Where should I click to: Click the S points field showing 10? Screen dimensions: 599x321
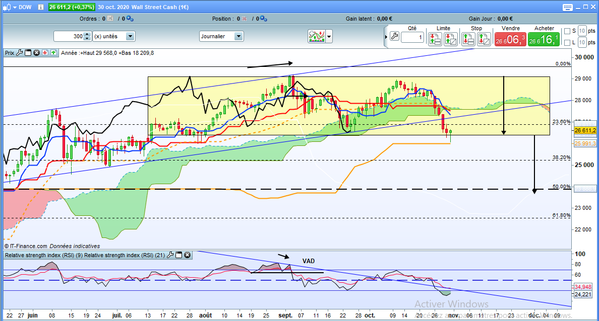(582, 31)
